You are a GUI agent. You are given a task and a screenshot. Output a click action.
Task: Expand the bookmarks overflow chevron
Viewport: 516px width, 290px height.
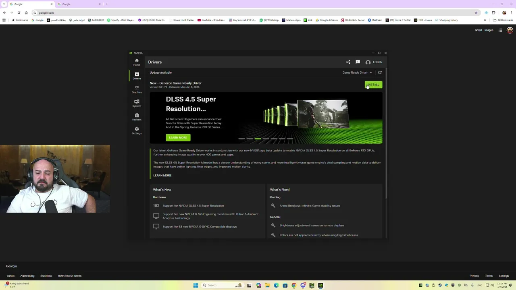(485, 20)
